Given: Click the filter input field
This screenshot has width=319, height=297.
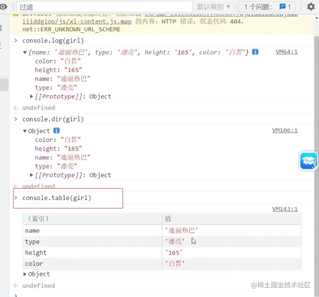Looking at the screenshot, I should point(105,7).
